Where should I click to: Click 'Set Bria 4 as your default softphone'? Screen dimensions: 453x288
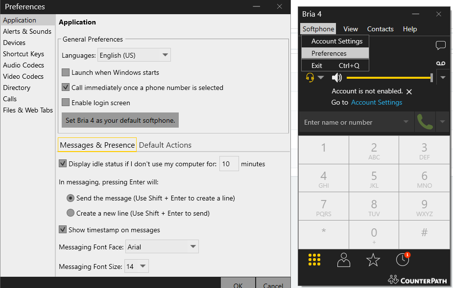pyautogui.click(x=120, y=120)
